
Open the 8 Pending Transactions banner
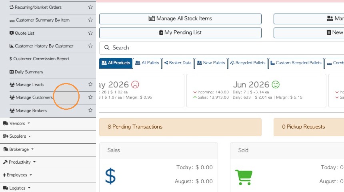point(180,127)
